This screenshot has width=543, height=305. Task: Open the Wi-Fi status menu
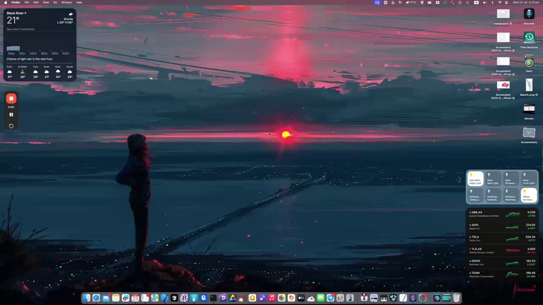click(500, 3)
